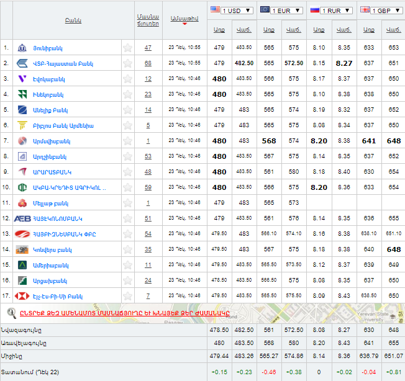This screenshot has width=405, height=381.
Task: Sort by RUR Վաճ. column header
Action: [344, 30]
